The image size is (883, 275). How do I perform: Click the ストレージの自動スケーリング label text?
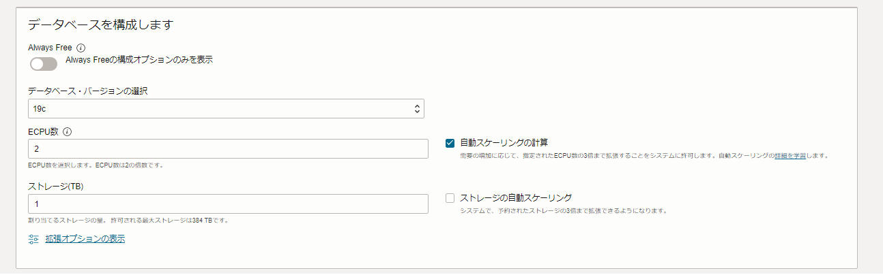click(516, 198)
